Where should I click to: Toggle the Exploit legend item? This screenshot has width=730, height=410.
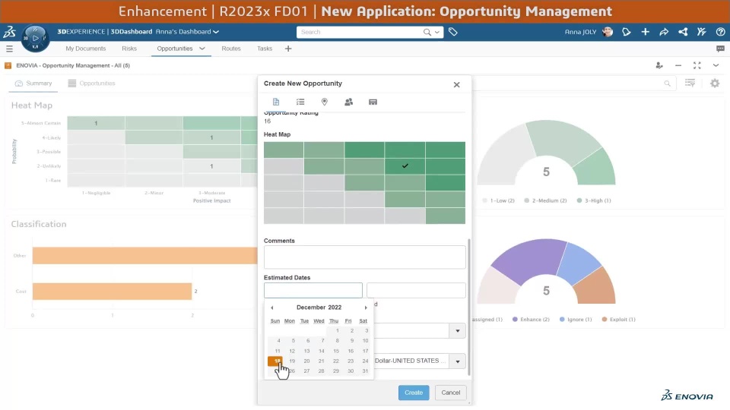click(619, 320)
